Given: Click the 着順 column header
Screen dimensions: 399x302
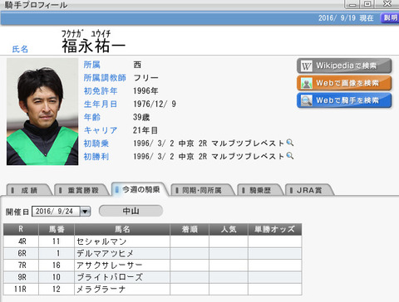Looking at the screenshot, I should pyautogui.click(x=190, y=229).
